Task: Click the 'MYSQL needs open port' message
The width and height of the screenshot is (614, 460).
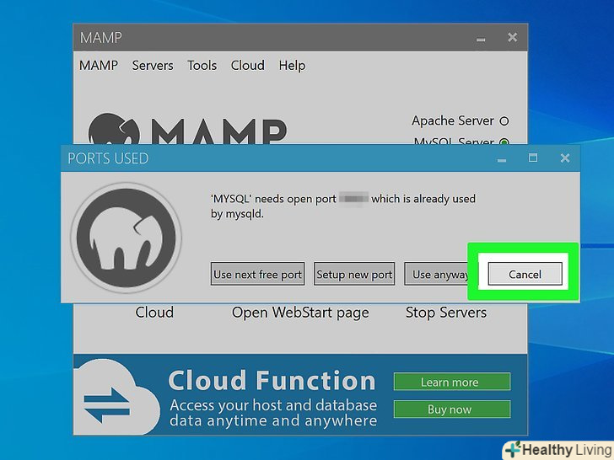Action: (x=343, y=206)
